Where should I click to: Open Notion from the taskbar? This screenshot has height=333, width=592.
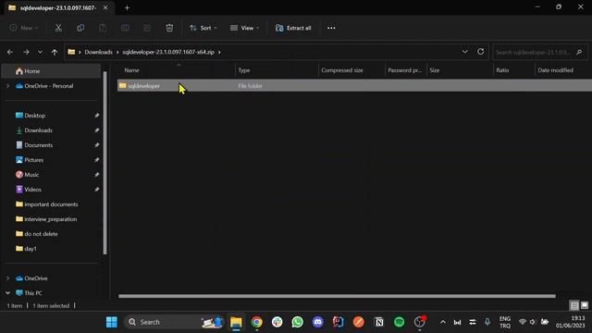(x=378, y=322)
